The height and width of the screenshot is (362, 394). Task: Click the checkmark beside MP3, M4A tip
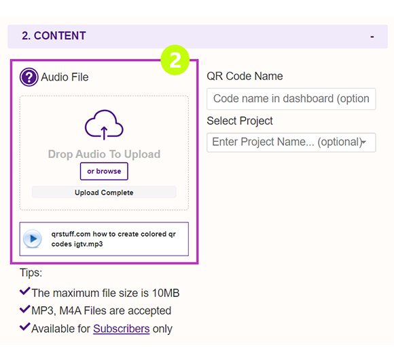click(x=25, y=309)
